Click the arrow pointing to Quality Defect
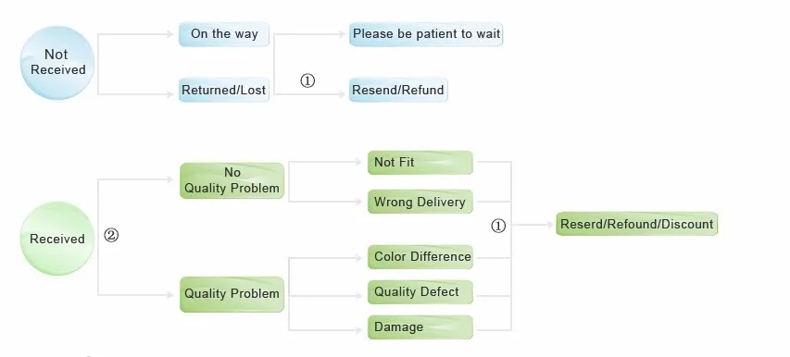The width and height of the screenshot is (790, 357). tap(358, 296)
